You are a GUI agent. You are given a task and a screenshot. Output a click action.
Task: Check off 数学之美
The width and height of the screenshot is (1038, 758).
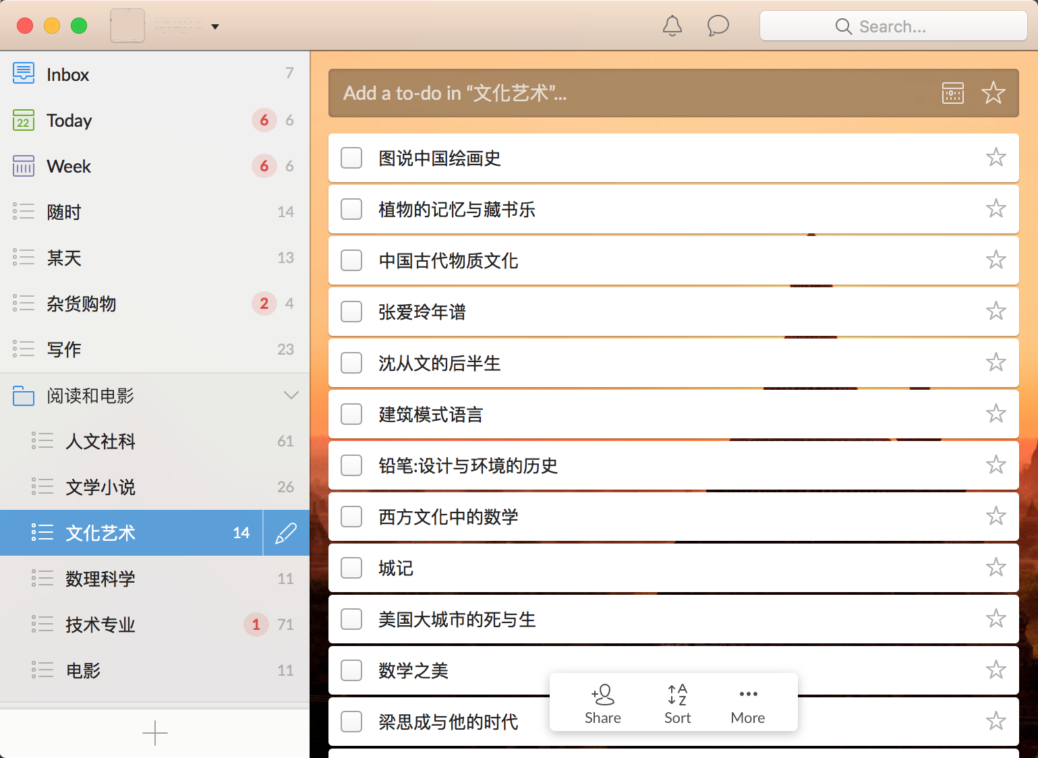(x=351, y=670)
